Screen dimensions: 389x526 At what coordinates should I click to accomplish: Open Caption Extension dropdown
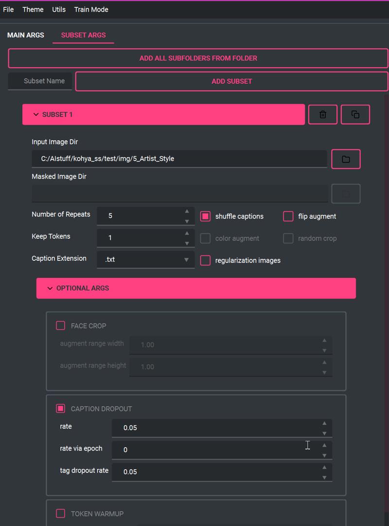[145, 260]
